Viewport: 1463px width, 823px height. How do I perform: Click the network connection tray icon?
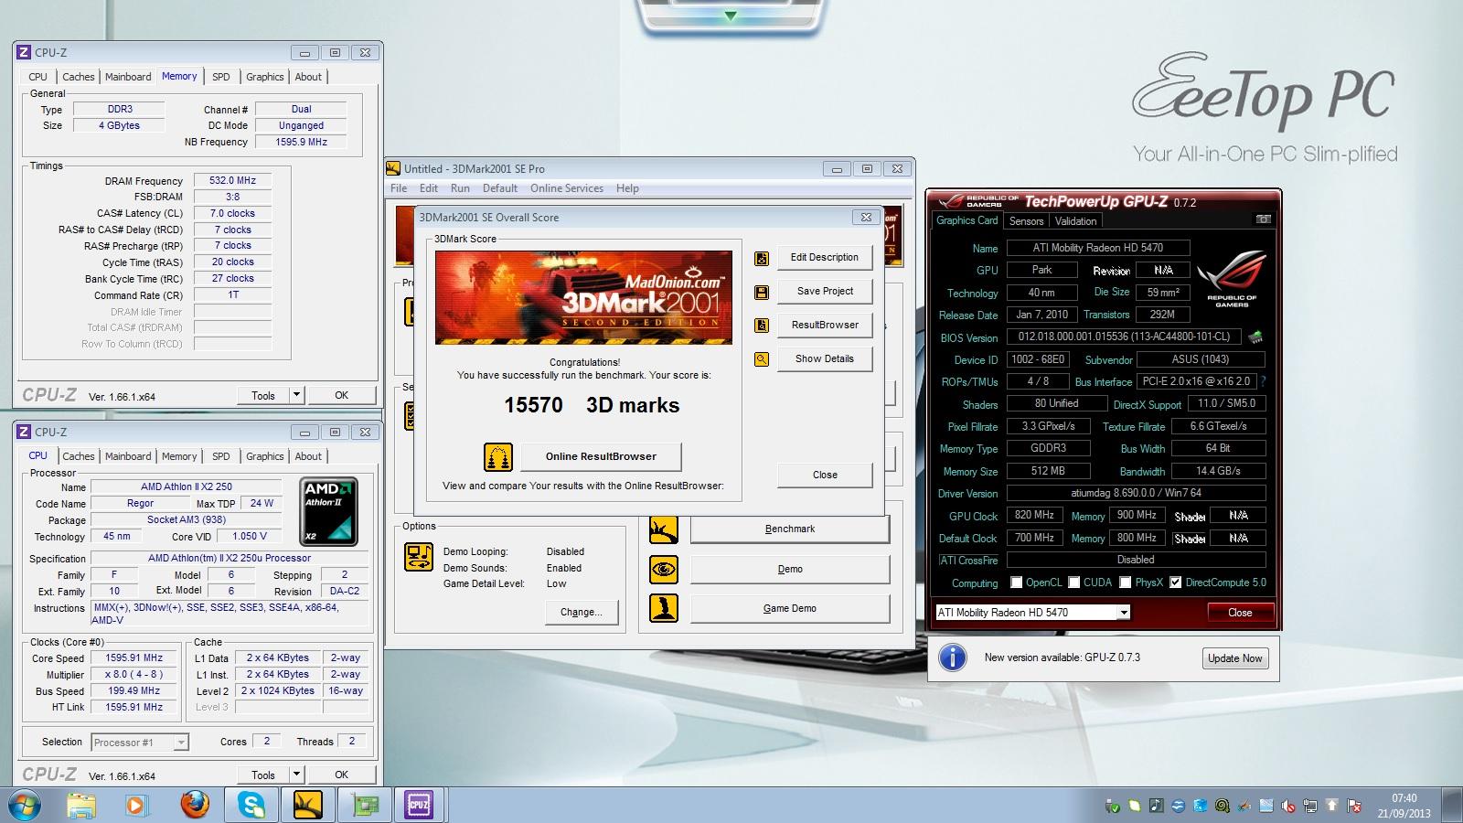[1310, 806]
